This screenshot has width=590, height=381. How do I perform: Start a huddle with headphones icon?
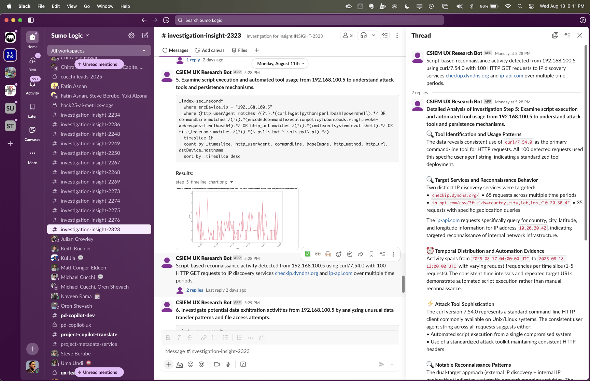coord(364,35)
